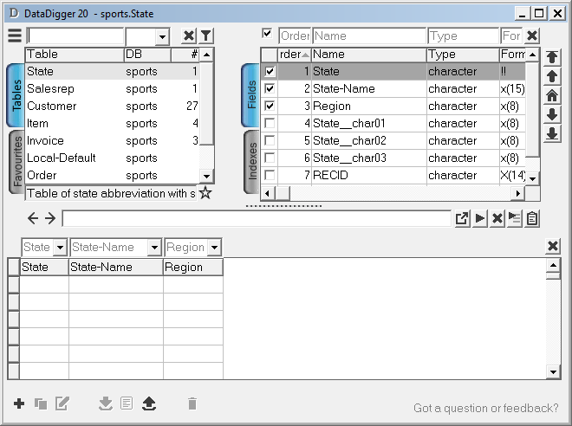Click the home reset field order icon
The width and height of the screenshot is (572, 426).
551,95
